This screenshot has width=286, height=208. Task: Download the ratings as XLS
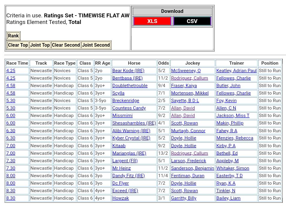point(152,21)
